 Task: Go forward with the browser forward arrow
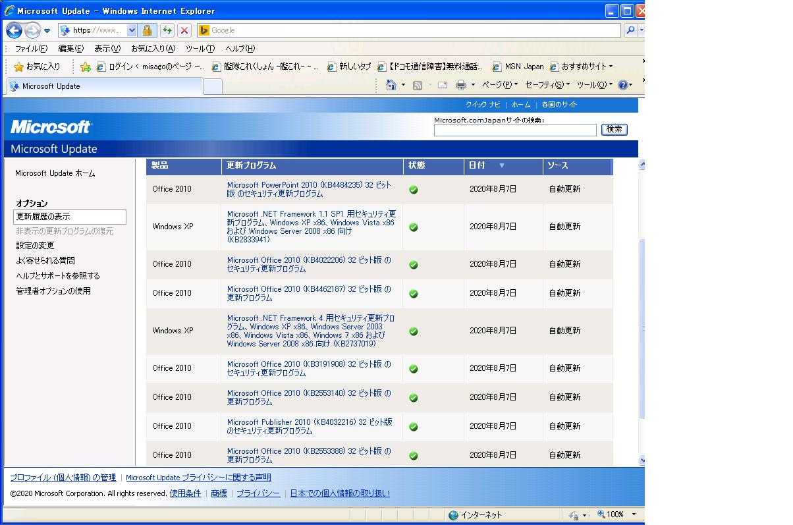(x=33, y=30)
